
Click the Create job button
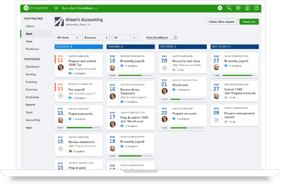click(x=249, y=22)
